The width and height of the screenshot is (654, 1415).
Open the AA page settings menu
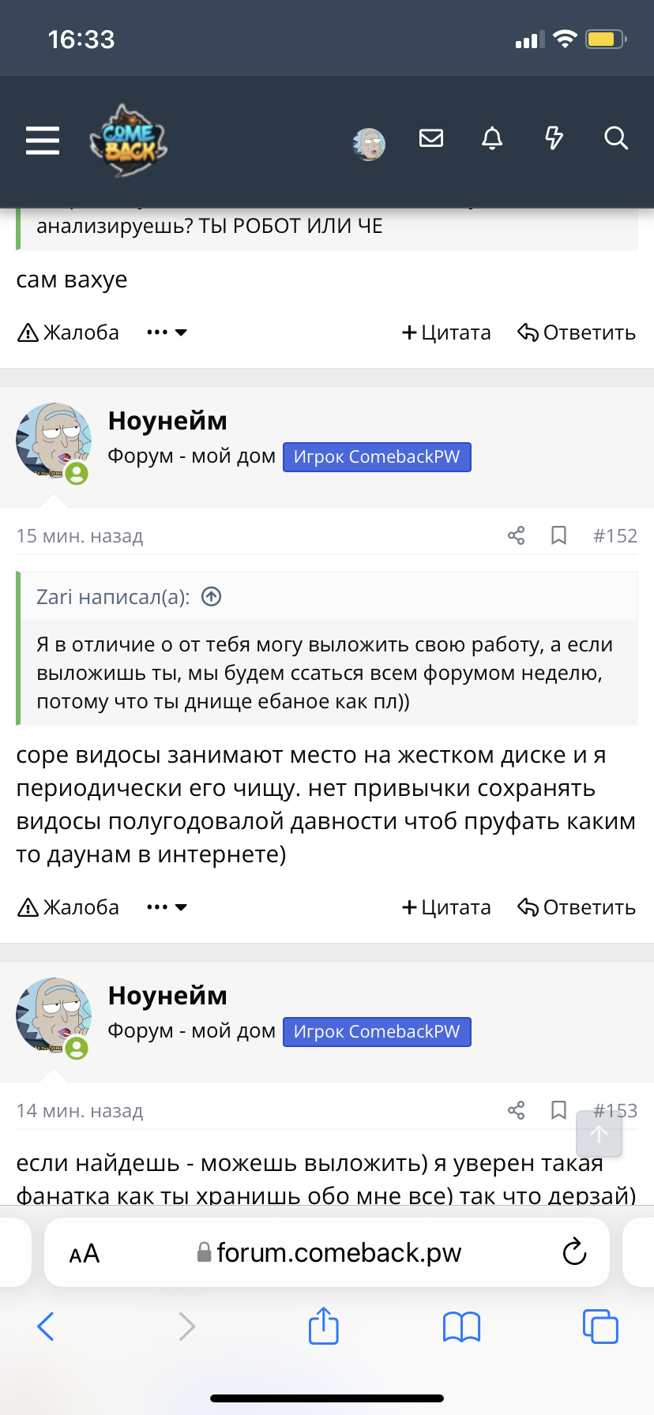click(84, 1252)
